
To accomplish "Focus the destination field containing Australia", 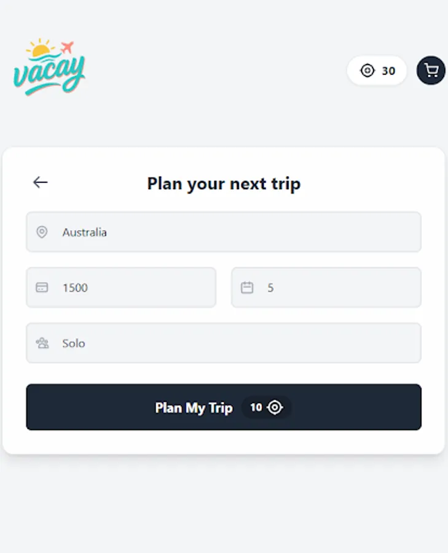I will [234, 232].
